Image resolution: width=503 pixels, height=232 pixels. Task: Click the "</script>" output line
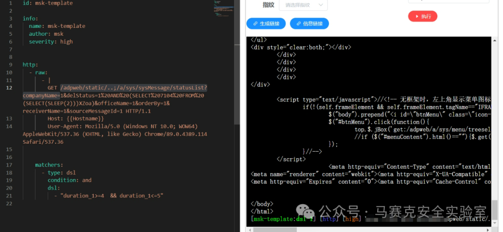tap(291, 159)
